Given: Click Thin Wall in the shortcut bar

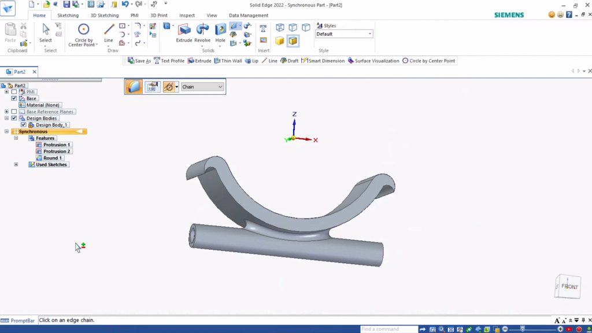Looking at the screenshot, I should 228,61.
